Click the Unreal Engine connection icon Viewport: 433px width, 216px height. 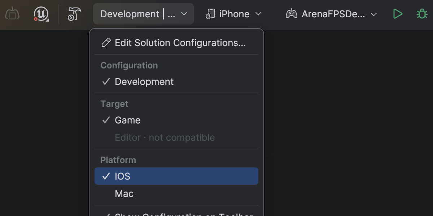tap(41, 14)
